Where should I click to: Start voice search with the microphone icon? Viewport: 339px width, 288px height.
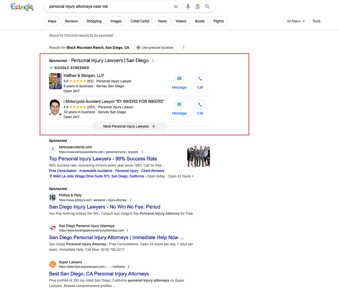pyautogui.click(x=188, y=7)
